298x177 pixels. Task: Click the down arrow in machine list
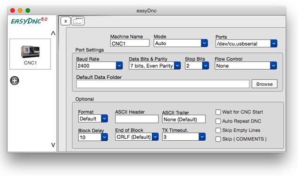[53, 145]
